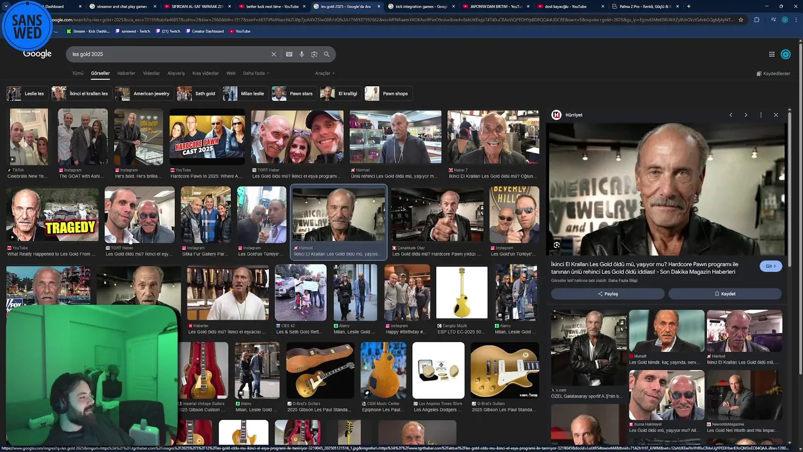Open the C&M Music Center Epiphone result
The height and width of the screenshot is (452, 803).
[383, 370]
